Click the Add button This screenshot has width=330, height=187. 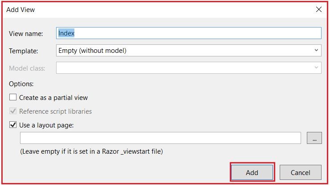click(252, 172)
